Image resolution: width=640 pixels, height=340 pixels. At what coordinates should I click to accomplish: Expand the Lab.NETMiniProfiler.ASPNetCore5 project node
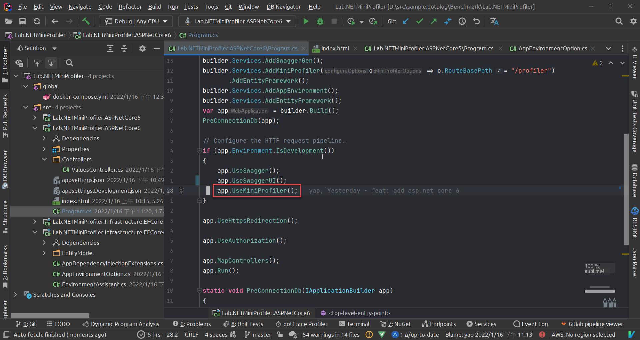[35, 118]
